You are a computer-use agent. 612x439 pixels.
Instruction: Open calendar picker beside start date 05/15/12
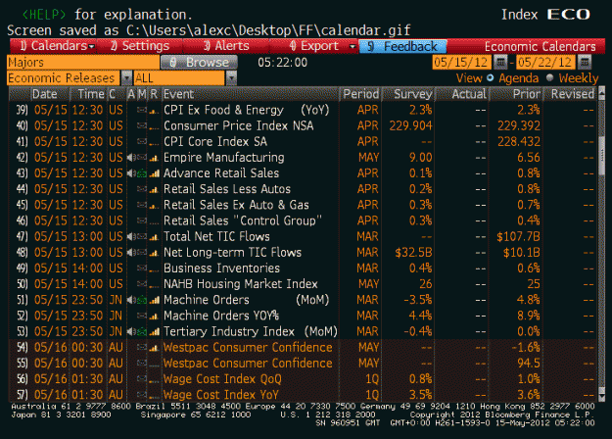[500, 62]
